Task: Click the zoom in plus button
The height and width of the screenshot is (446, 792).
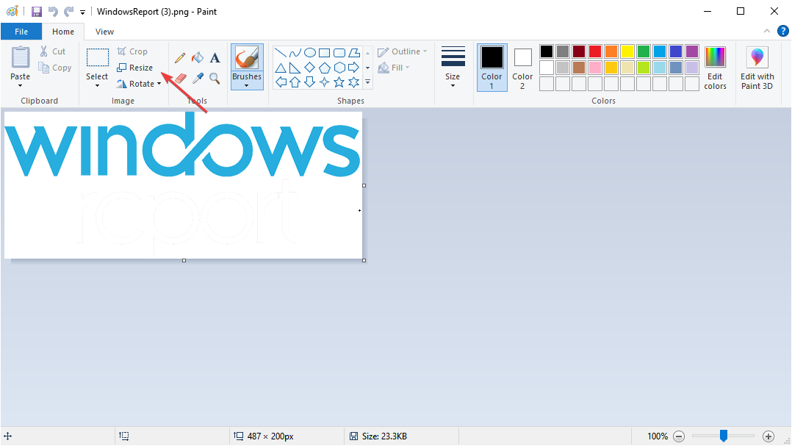Action: [768, 436]
